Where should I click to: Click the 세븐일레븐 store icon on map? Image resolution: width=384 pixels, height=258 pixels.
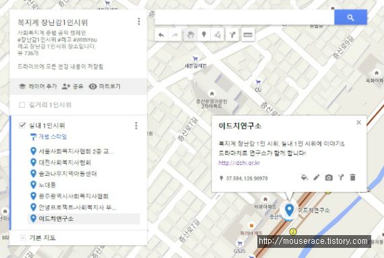195,59
